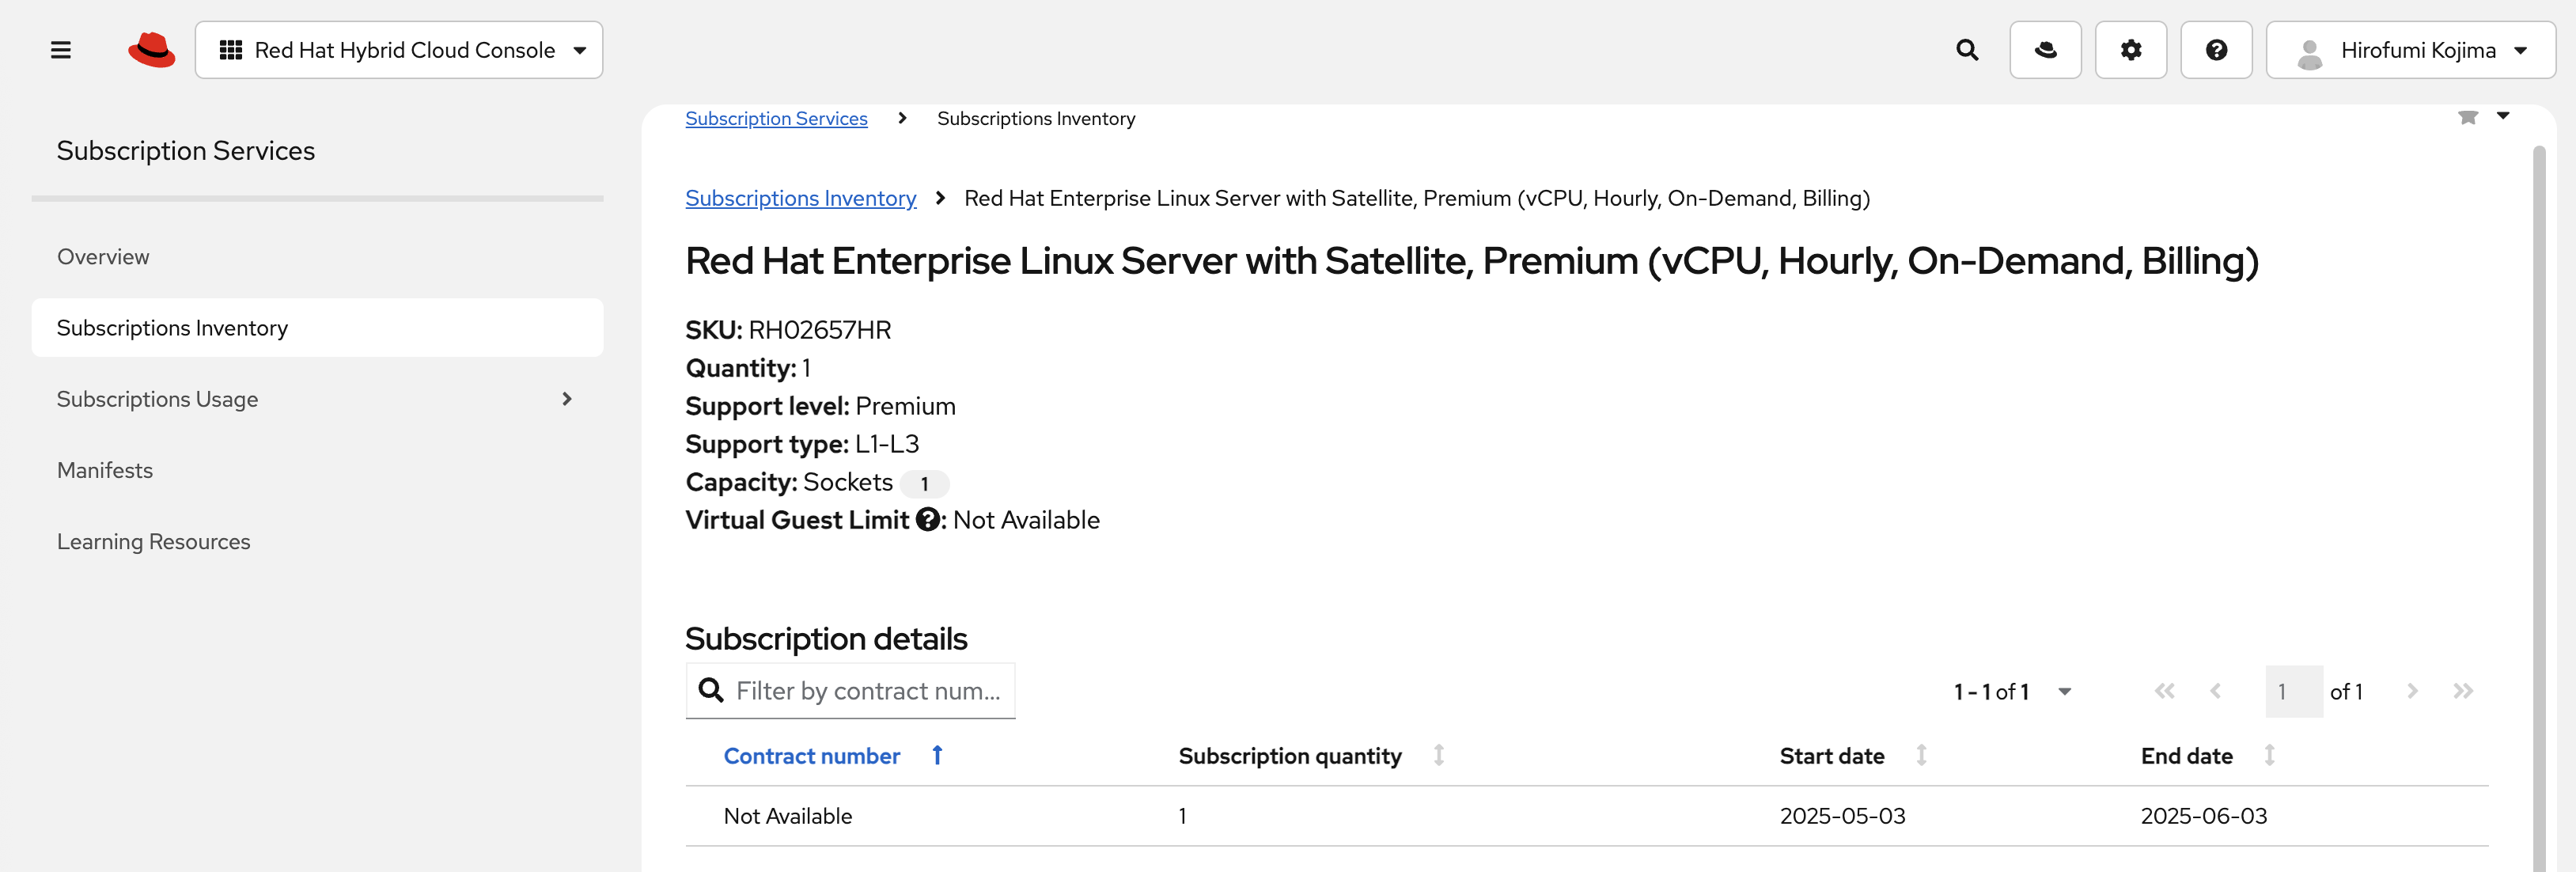Follow the Subscriptions Inventory breadcrumb link

point(800,198)
